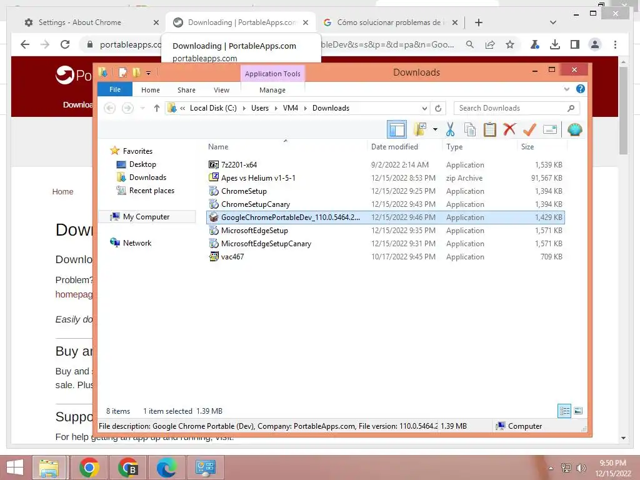Click the Search Downloads field

click(516, 108)
